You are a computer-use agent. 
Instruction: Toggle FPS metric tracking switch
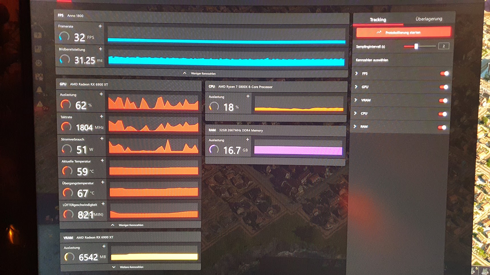[x=444, y=73]
